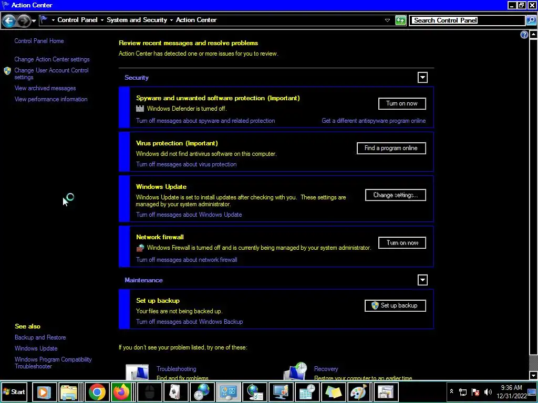Open Windows Program Compatibility Troubleshooter
This screenshot has width=538, height=403.
pos(53,363)
